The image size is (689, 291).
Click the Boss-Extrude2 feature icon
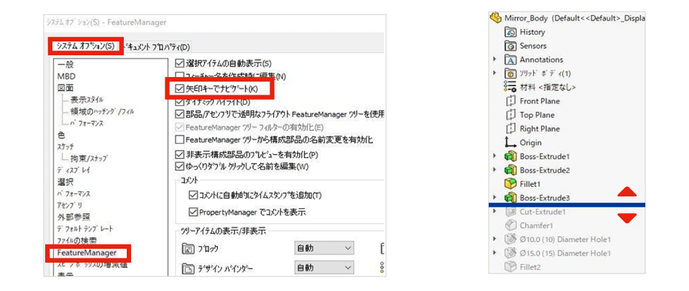point(510,170)
